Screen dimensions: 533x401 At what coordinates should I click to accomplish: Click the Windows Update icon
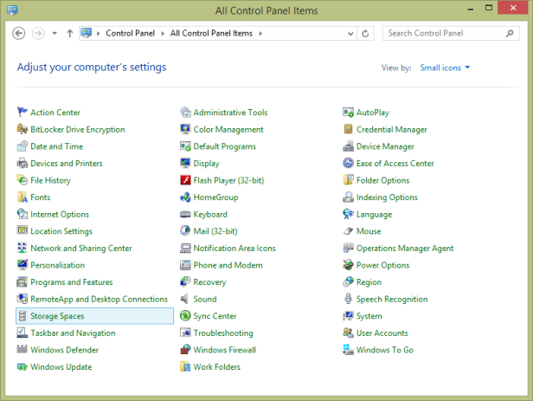22,367
